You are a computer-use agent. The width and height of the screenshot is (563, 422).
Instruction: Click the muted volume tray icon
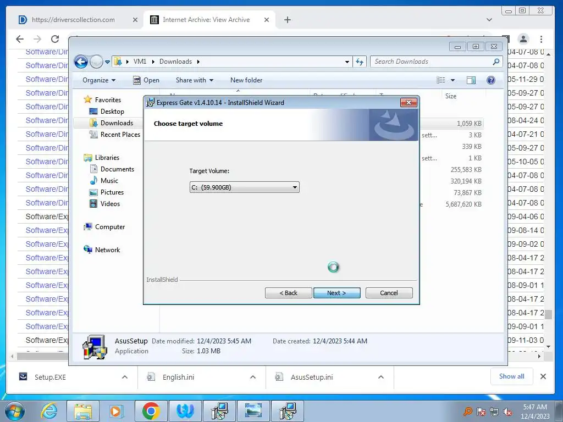tap(507, 412)
